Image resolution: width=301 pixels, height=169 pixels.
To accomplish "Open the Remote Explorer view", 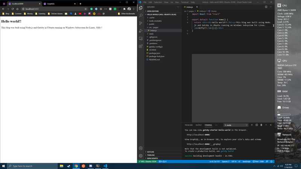I will pos(140,38).
